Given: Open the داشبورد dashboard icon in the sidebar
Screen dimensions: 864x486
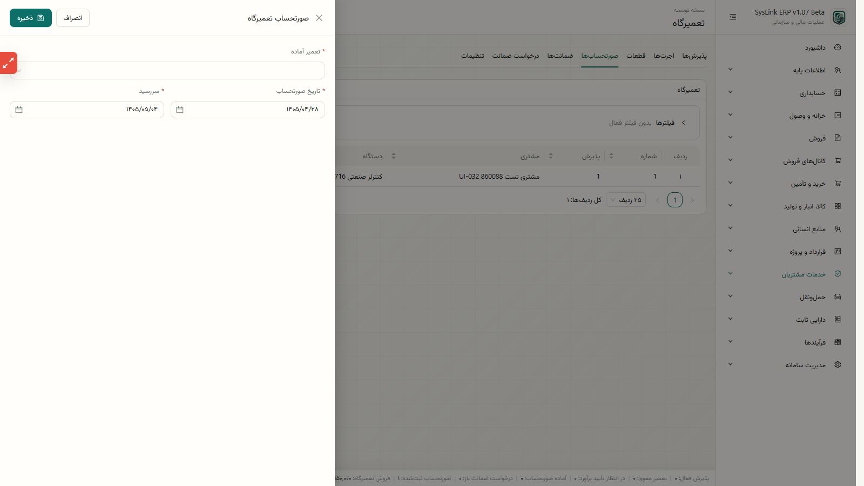Looking at the screenshot, I should [838, 48].
